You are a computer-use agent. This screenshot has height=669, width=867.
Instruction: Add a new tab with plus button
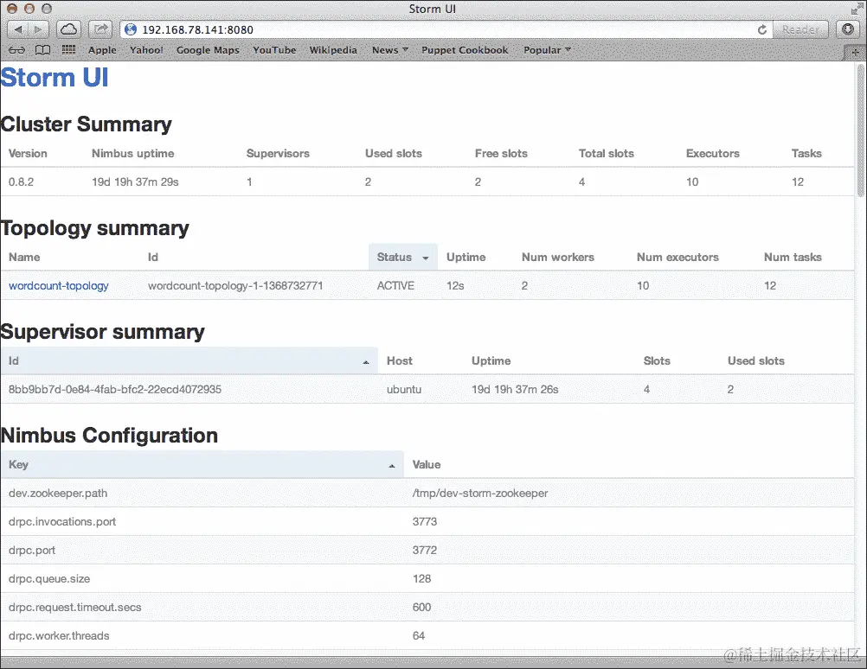[855, 52]
